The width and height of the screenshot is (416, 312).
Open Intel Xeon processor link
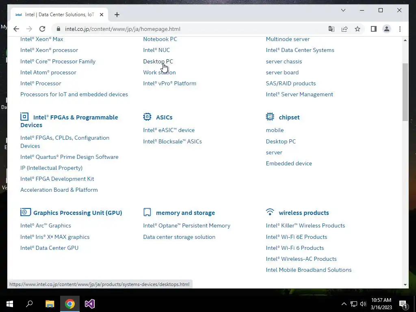[49, 50]
